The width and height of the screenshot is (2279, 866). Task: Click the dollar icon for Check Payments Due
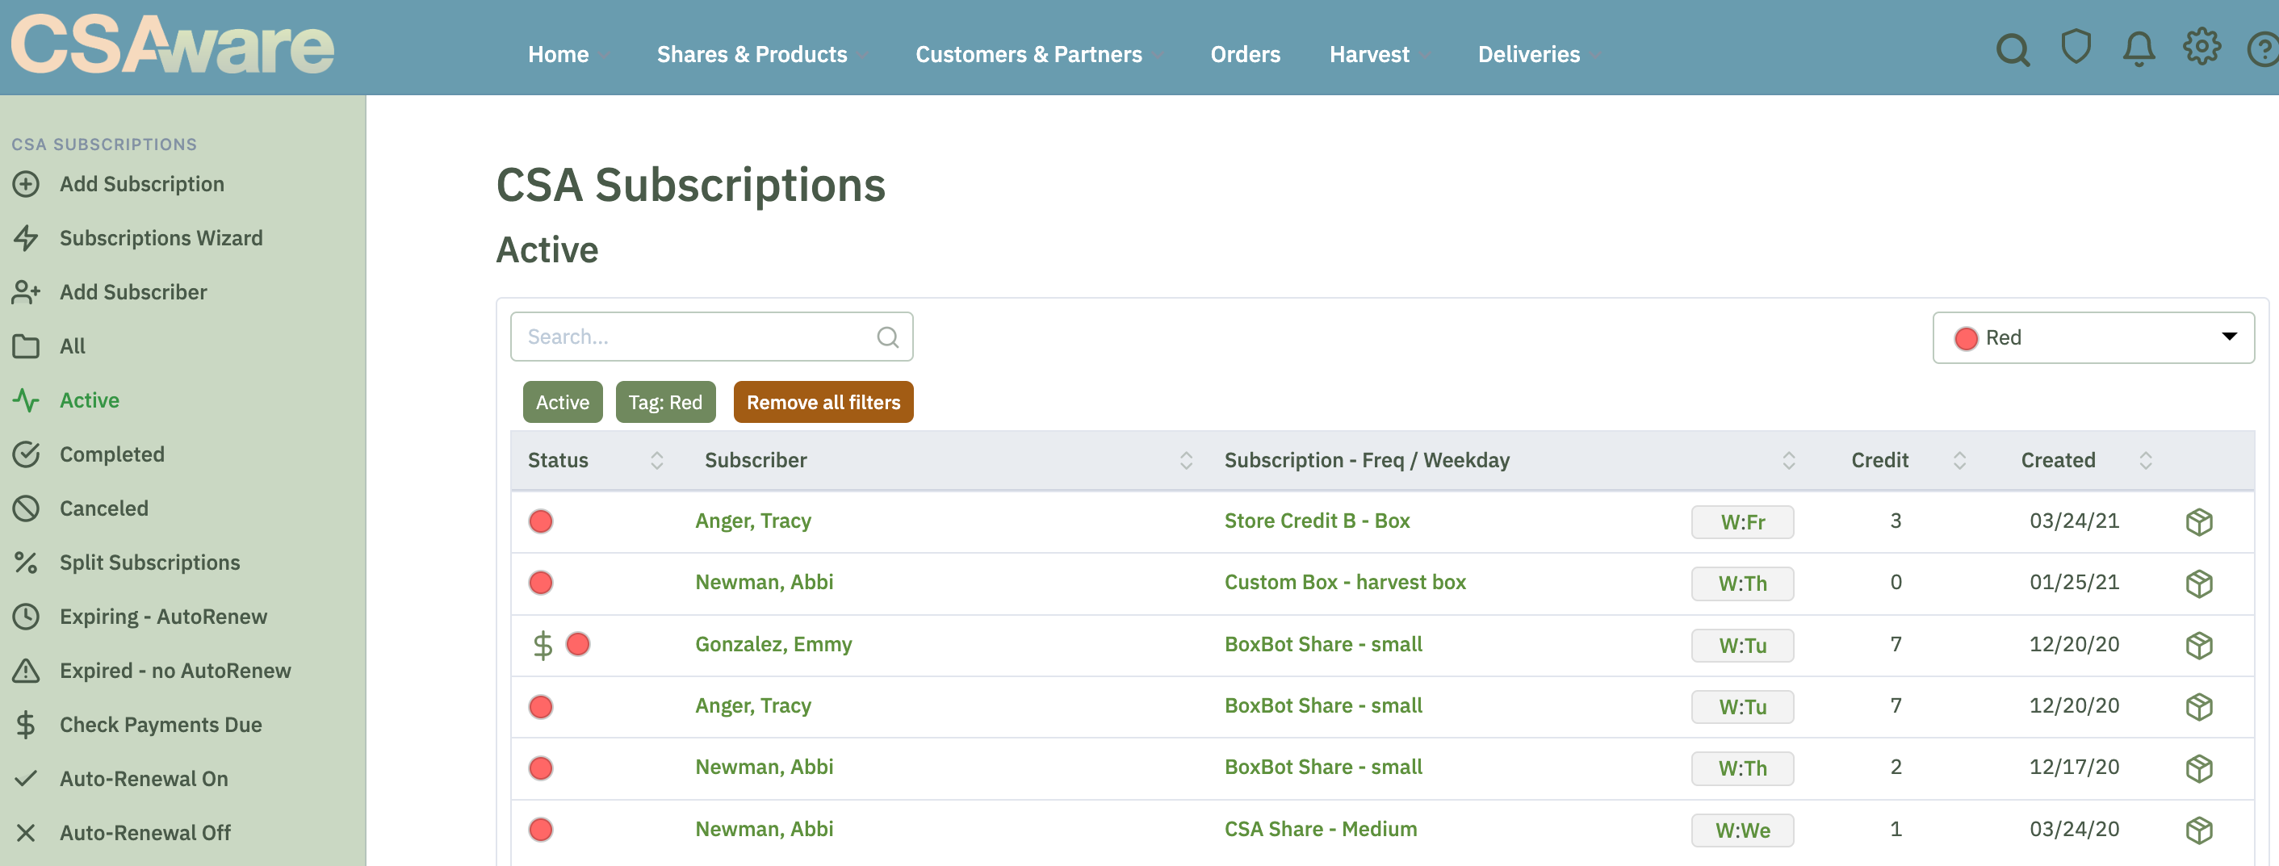point(26,725)
